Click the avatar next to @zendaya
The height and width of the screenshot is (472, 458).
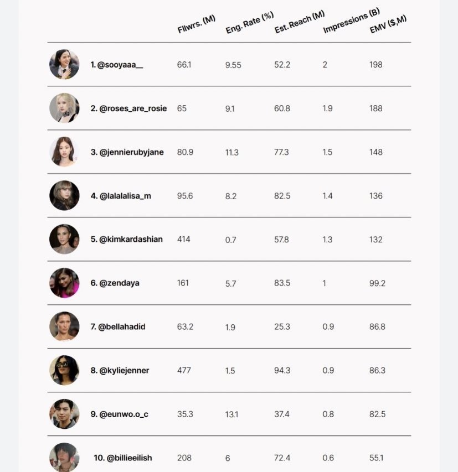(64, 283)
